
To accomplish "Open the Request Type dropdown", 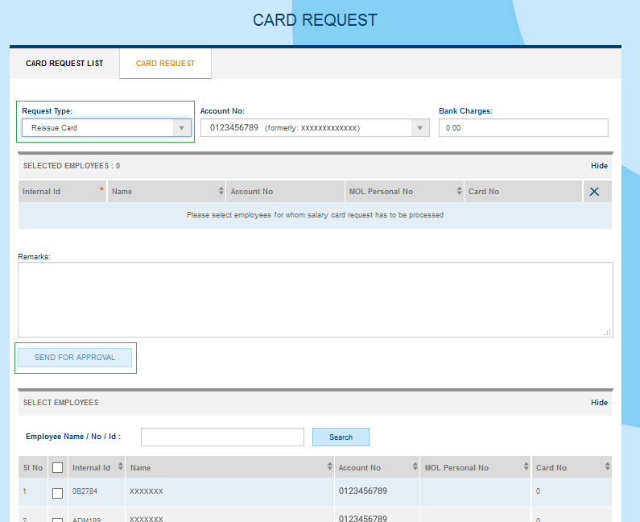I will pos(106,128).
